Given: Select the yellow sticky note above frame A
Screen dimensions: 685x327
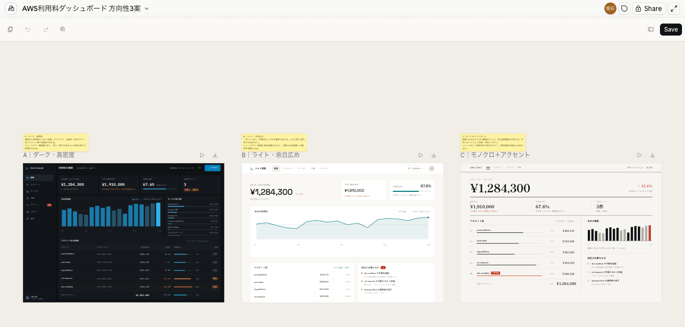Looking at the screenshot, I should coord(56,142).
